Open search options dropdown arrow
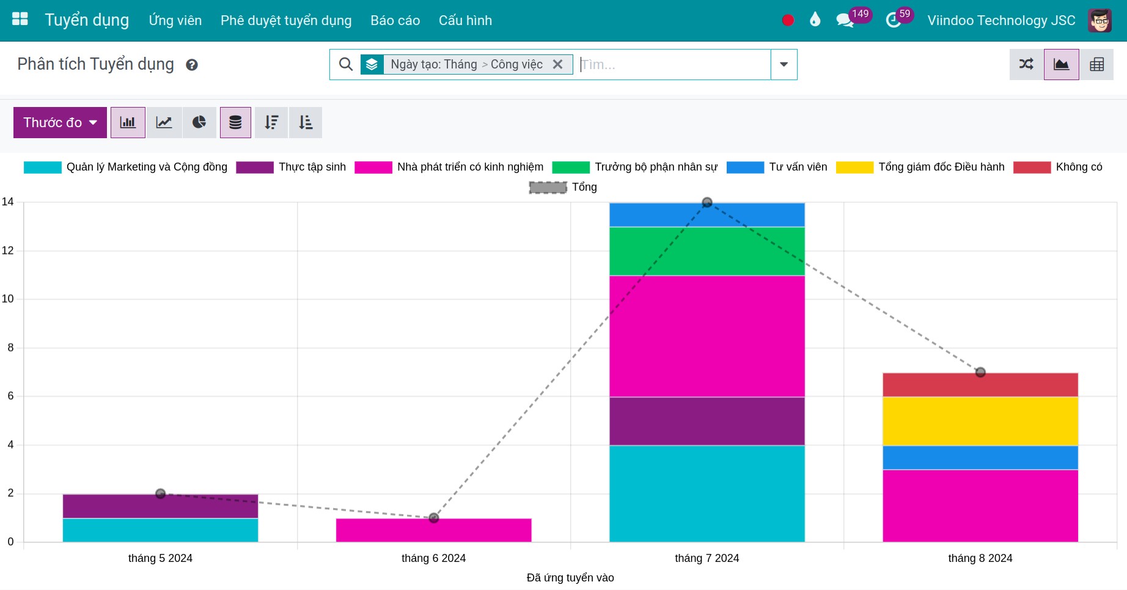Viewport: 1127px width, 590px height. 784,64
